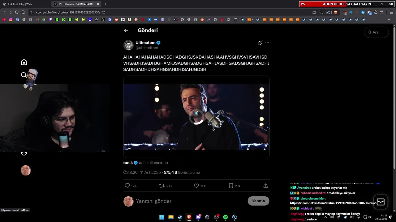Open the clock showing 01:25

pos(381,217)
